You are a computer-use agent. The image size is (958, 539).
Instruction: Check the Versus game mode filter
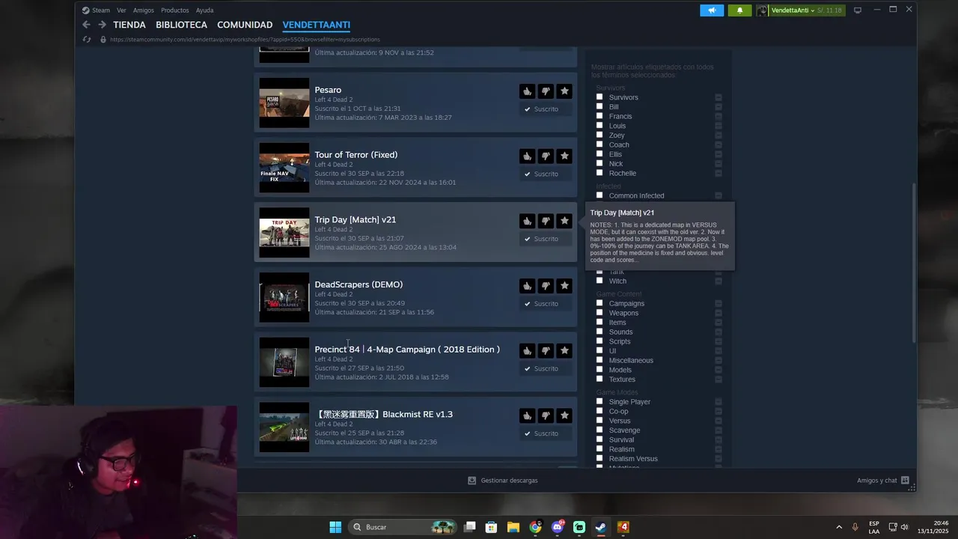coord(599,421)
